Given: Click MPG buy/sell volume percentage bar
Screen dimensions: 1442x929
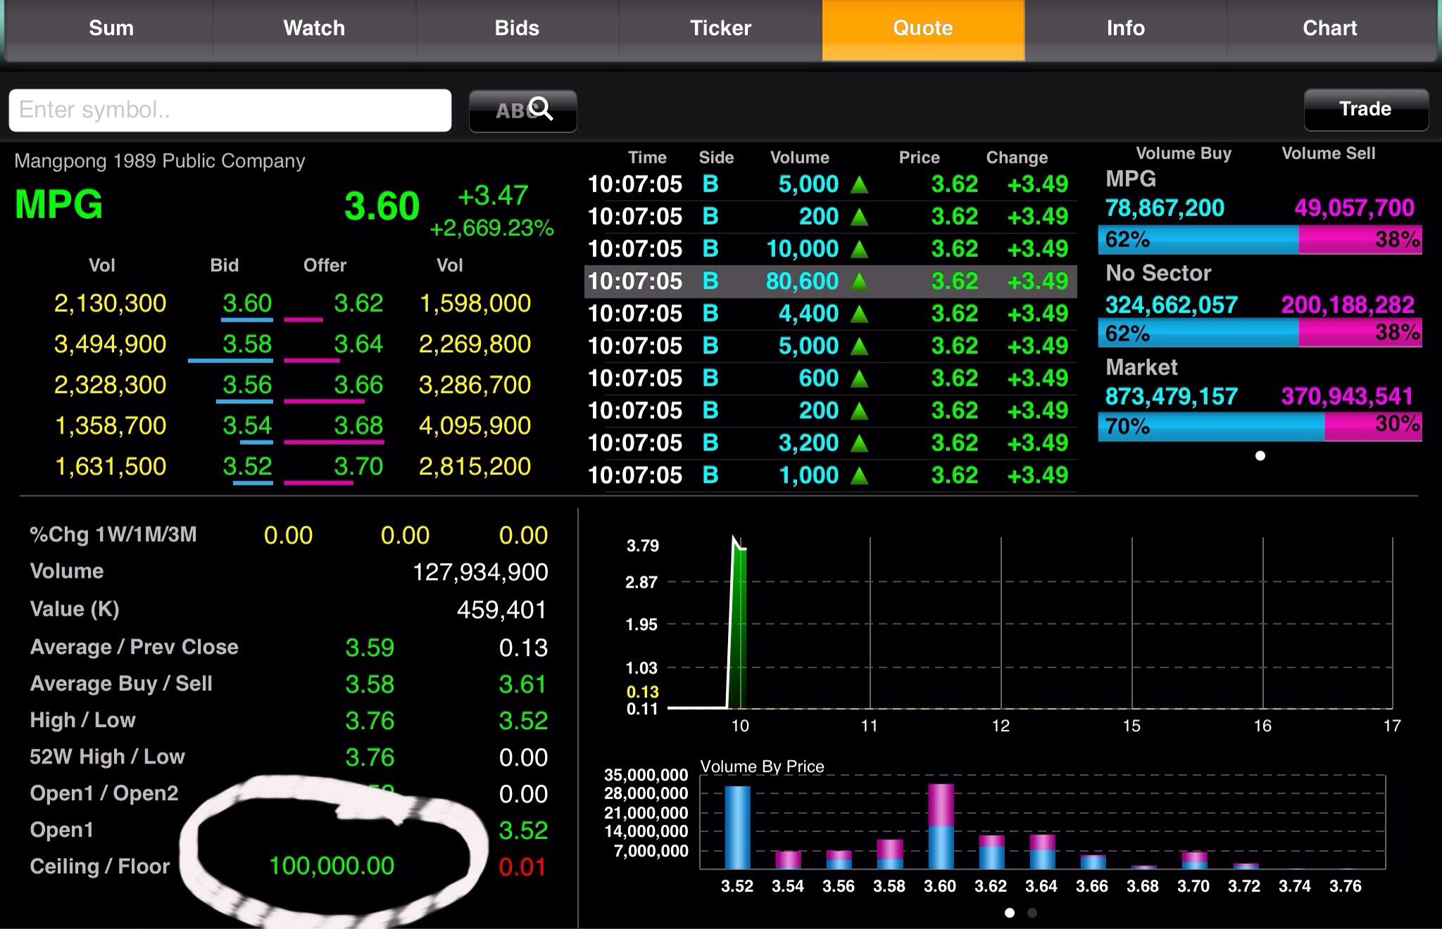Looking at the screenshot, I should point(1260,240).
